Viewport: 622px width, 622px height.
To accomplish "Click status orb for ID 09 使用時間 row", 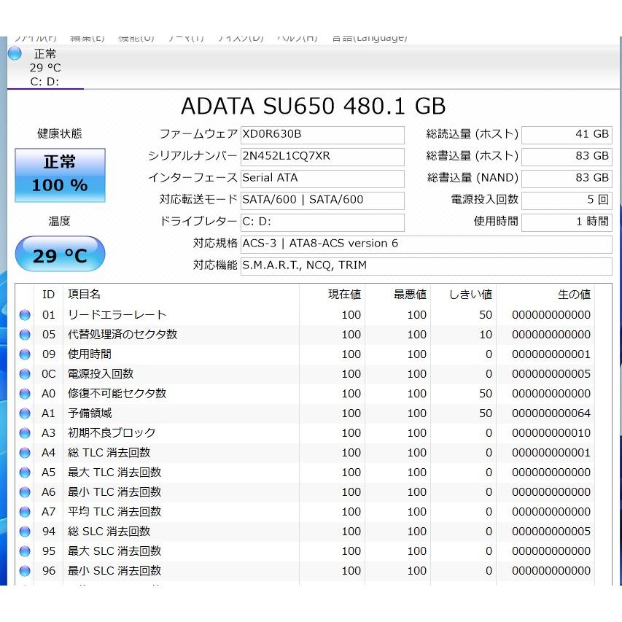I will (x=25, y=354).
